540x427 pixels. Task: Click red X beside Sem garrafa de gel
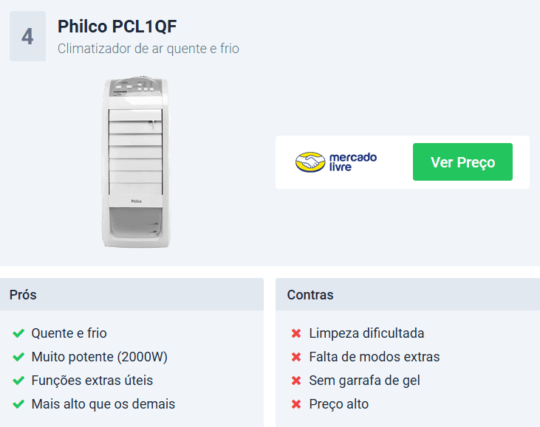296,381
